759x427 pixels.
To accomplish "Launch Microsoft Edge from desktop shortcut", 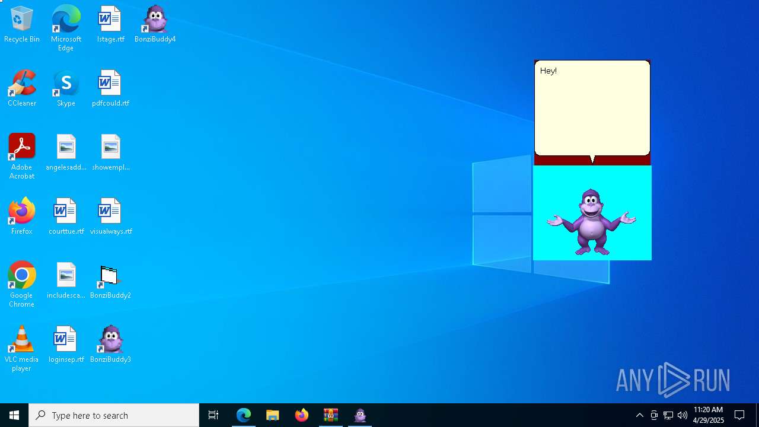I will pyautogui.click(x=66, y=28).
